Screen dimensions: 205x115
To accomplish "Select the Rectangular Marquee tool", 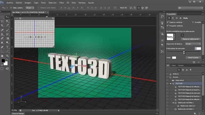I will point(2,17).
